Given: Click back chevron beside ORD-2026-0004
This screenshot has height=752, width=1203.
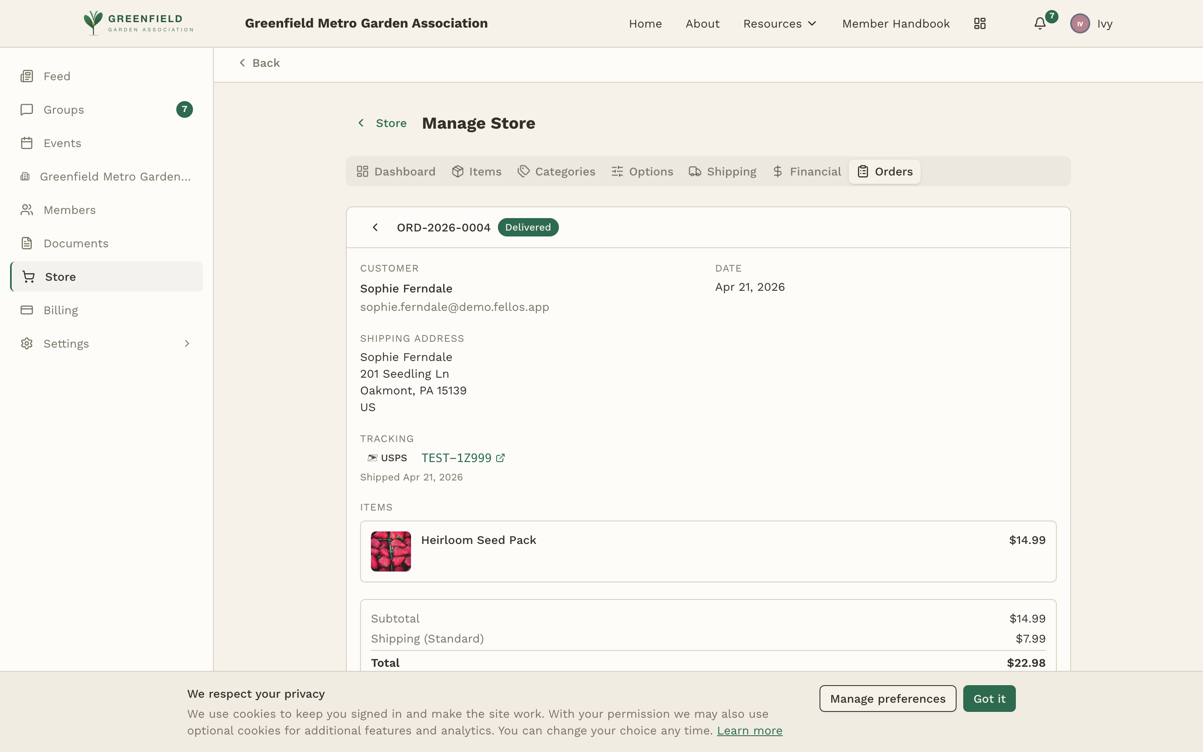Looking at the screenshot, I should click(x=376, y=227).
